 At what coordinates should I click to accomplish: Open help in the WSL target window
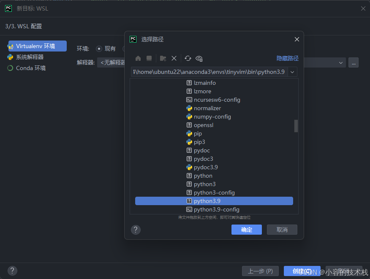click(x=12, y=271)
